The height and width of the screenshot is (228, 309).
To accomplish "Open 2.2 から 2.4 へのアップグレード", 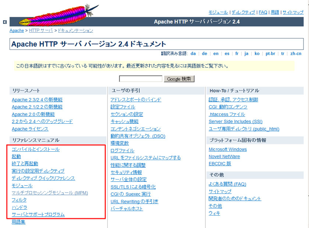I will point(42,122).
